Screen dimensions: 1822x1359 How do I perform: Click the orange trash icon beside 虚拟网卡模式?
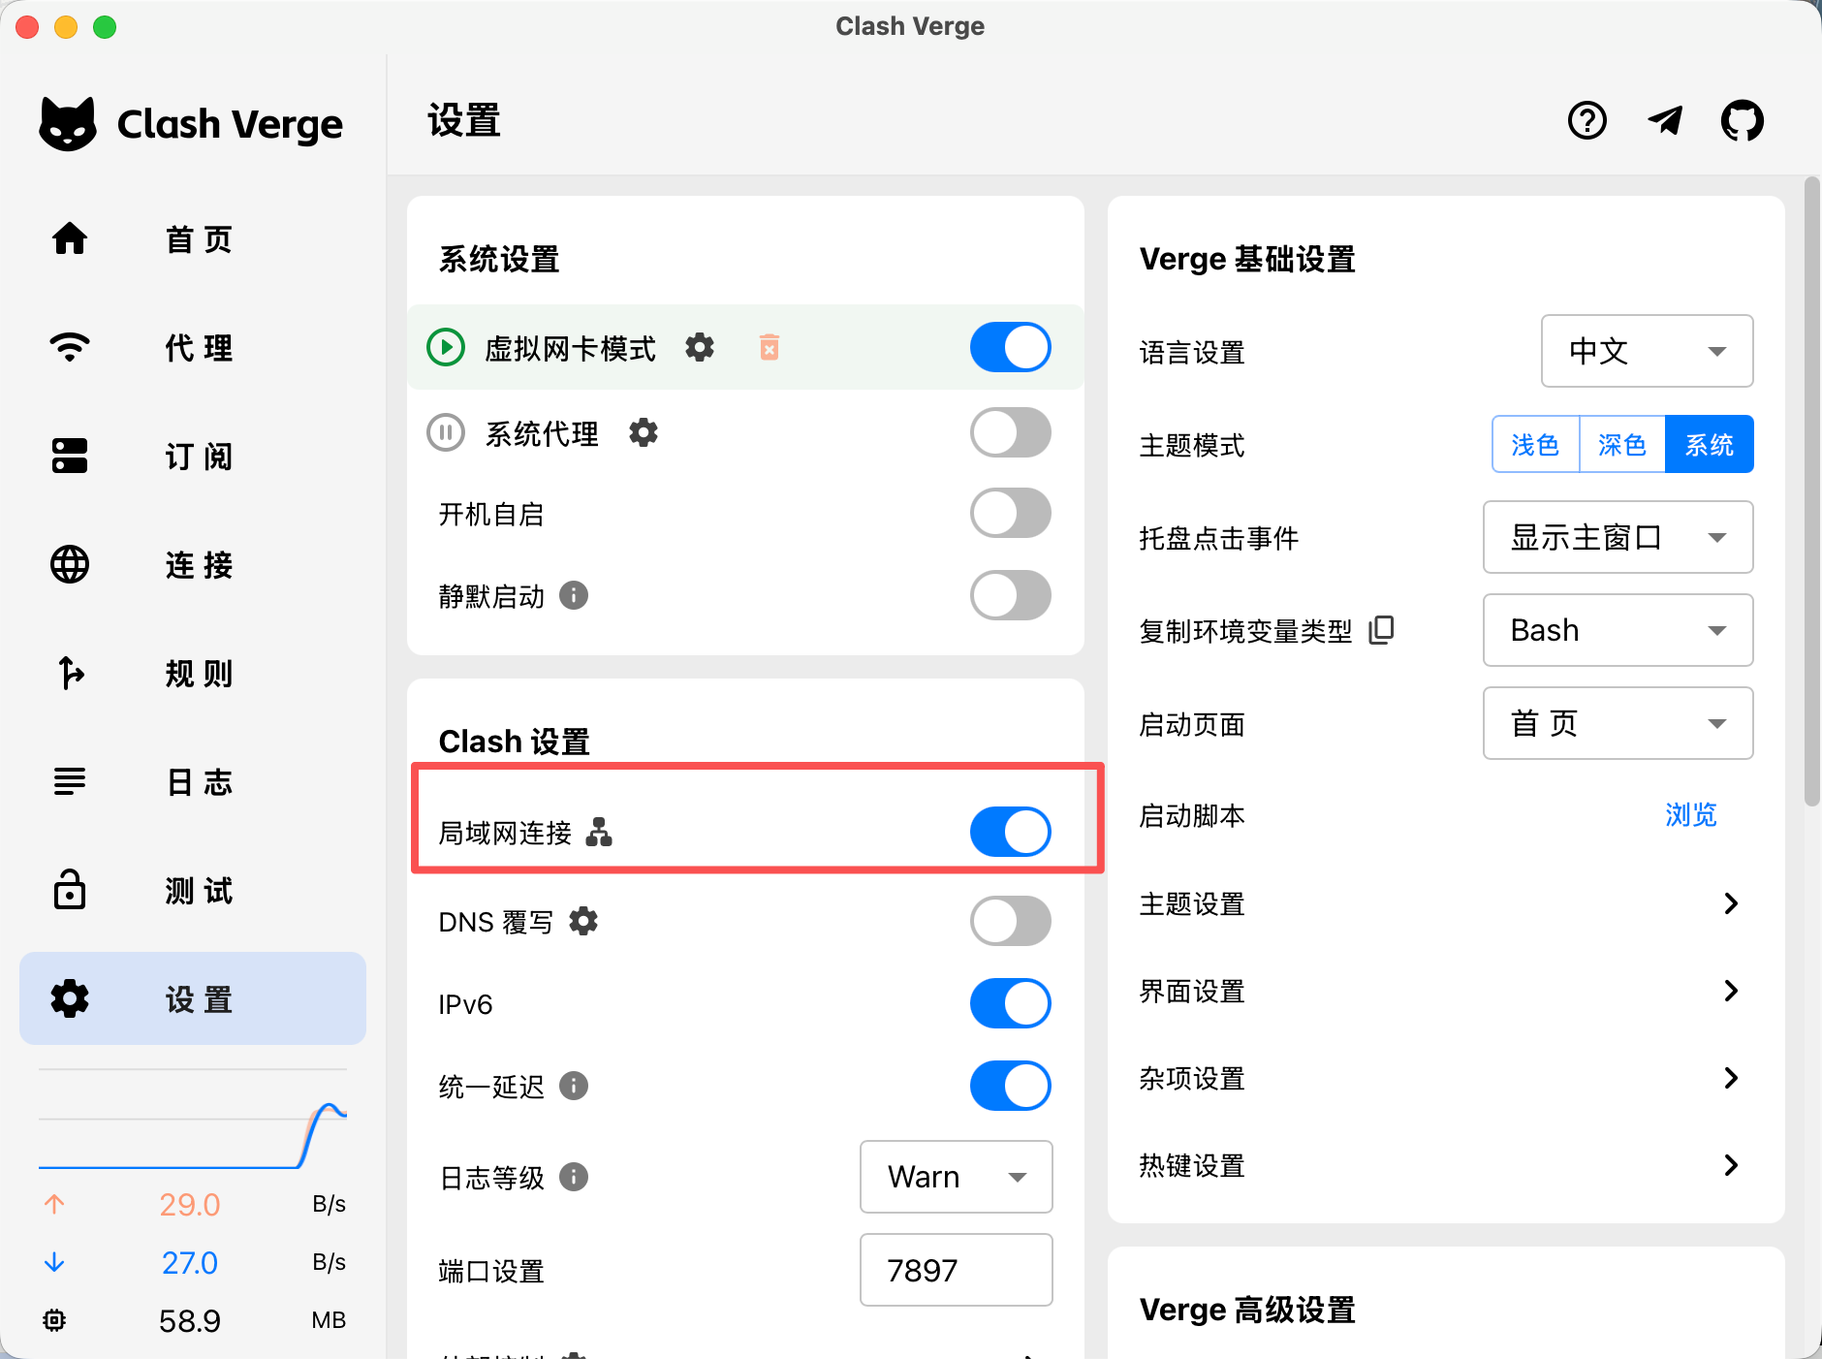coord(770,347)
